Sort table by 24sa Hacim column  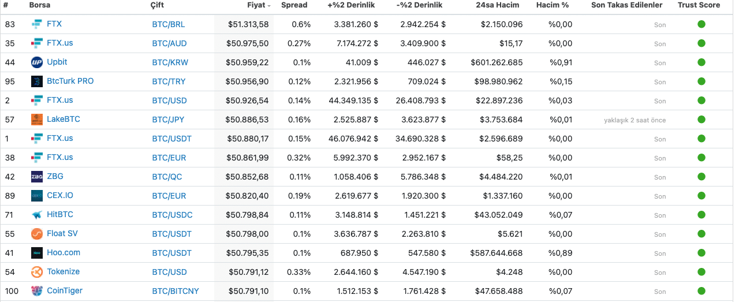click(x=498, y=5)
